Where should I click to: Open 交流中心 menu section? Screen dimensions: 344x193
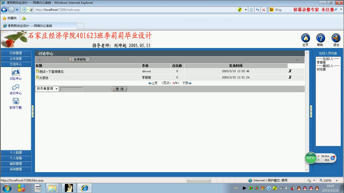pos(16,64)
